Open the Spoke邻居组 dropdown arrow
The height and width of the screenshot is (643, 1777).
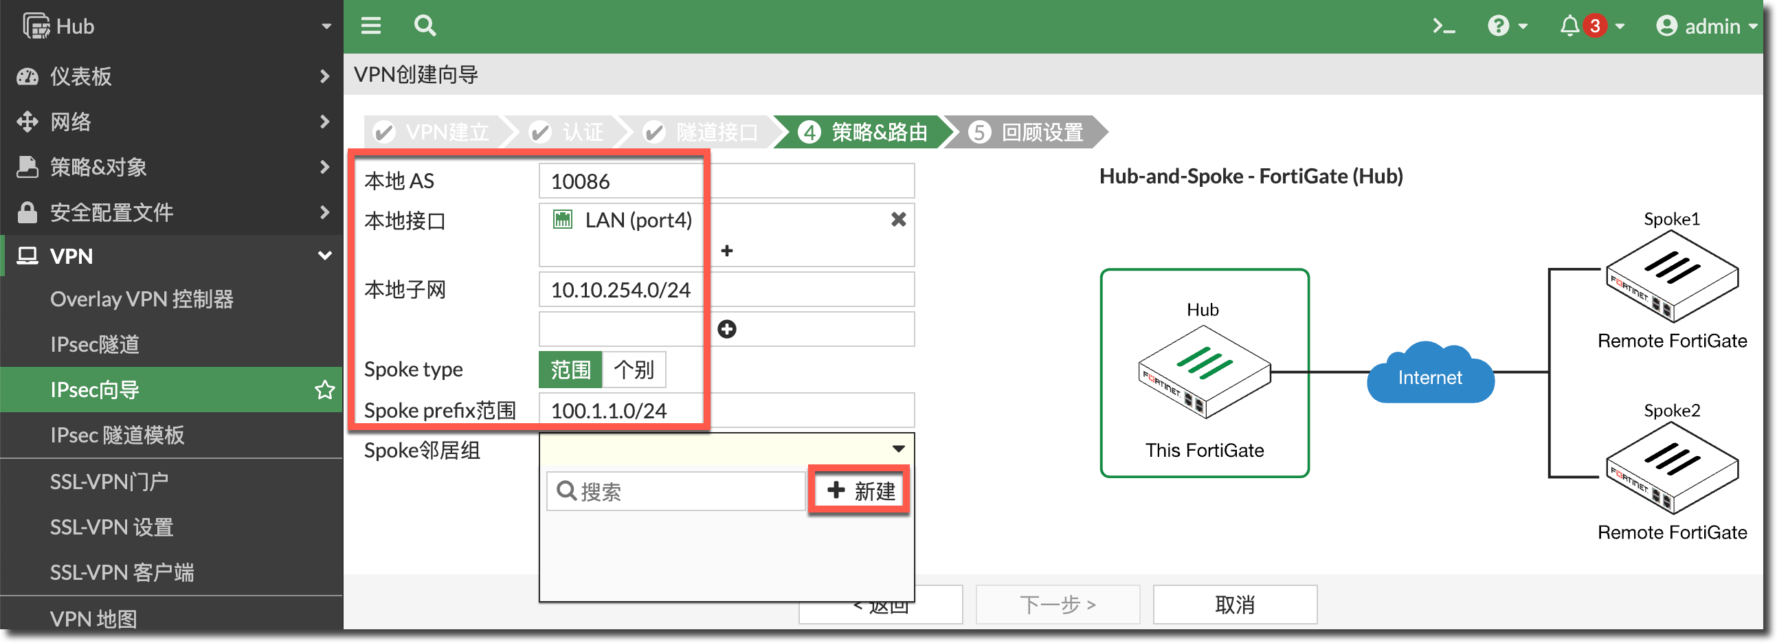(x=898, y=449)
